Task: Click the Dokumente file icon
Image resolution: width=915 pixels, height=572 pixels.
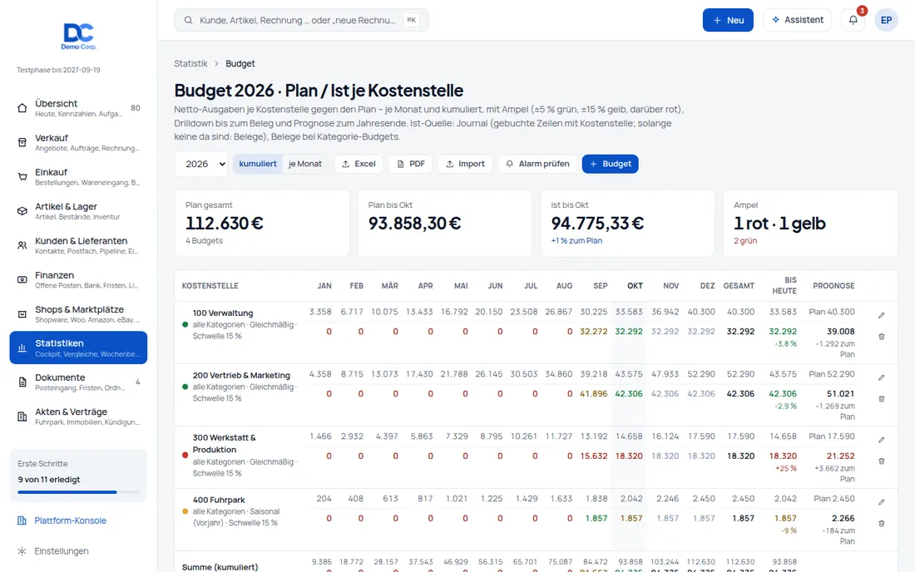Action: click(x=22, y=382)
